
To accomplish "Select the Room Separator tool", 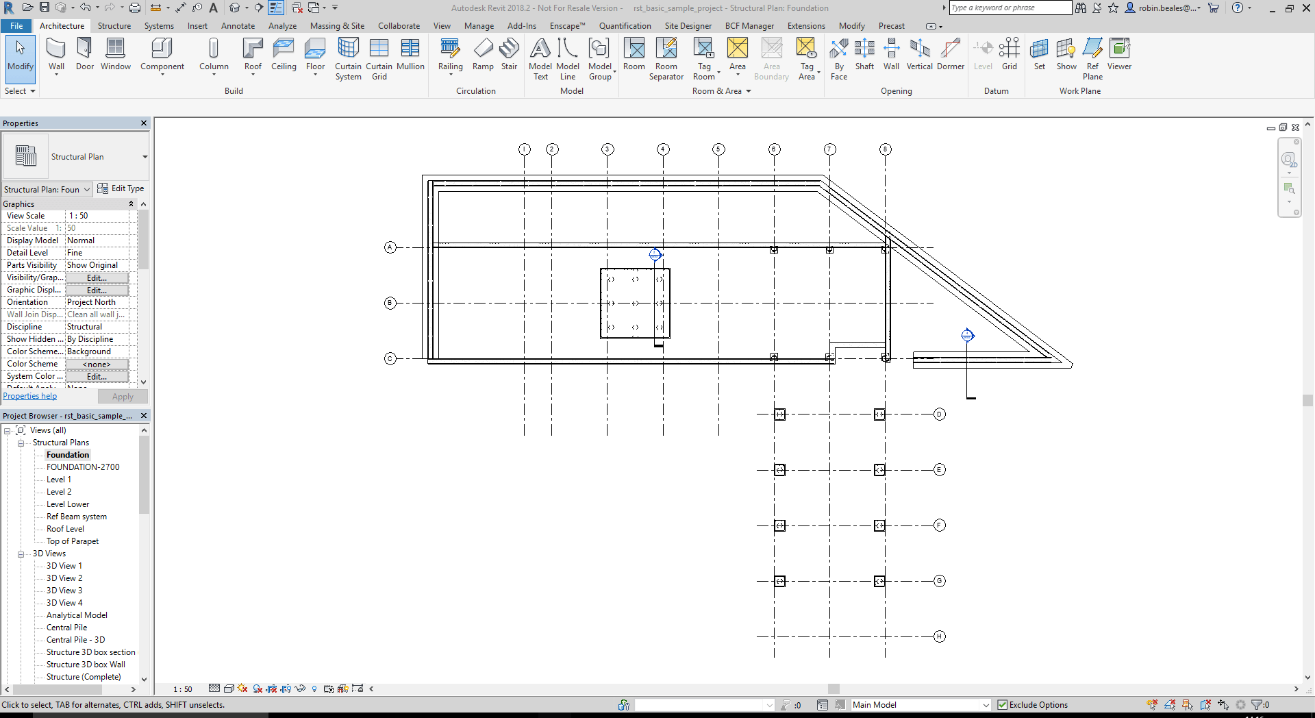I will (x=666, y=59).
